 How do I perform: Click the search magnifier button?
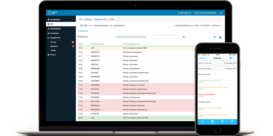tap(183, 37)
